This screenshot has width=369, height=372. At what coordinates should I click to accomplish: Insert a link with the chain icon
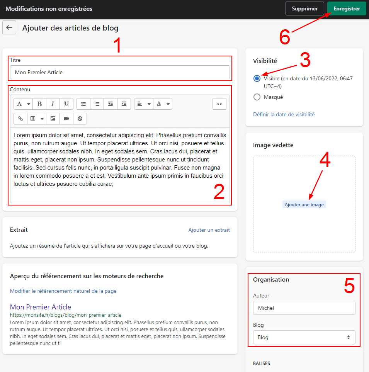coord(20,119)
